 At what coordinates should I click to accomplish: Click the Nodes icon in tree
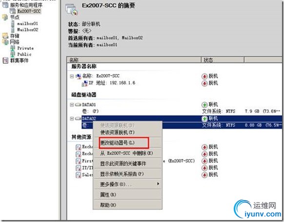coord(5,18)
